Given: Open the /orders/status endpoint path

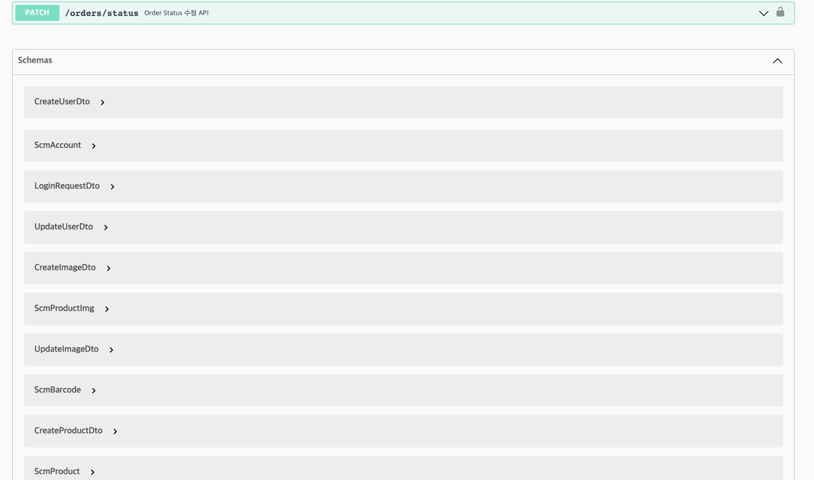Looking at the screenshot, I should (102, 13).
